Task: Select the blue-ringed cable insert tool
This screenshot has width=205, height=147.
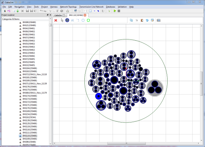Action: coord(67,20)
